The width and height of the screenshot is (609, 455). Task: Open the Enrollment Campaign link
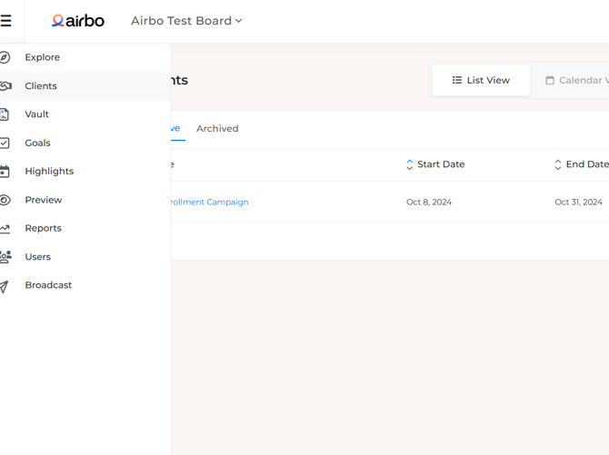pos(209,203)
